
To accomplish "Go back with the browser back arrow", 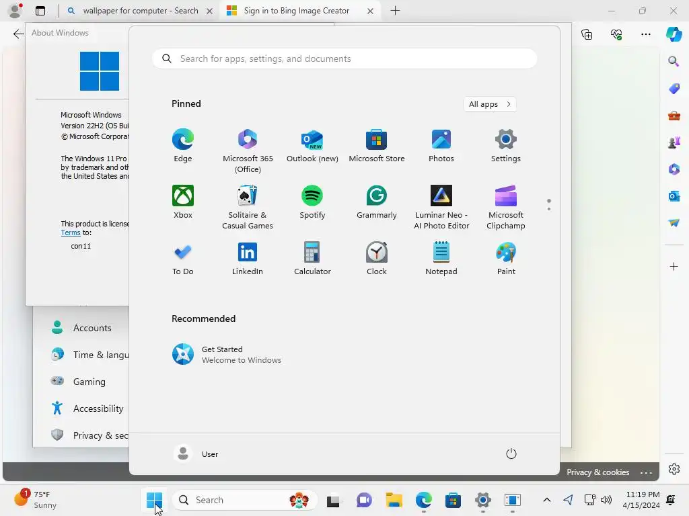I will (x=18, y=34).
